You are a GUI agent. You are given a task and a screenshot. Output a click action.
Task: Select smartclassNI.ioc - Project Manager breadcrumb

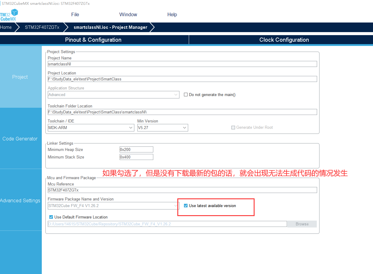click(110, 27)
